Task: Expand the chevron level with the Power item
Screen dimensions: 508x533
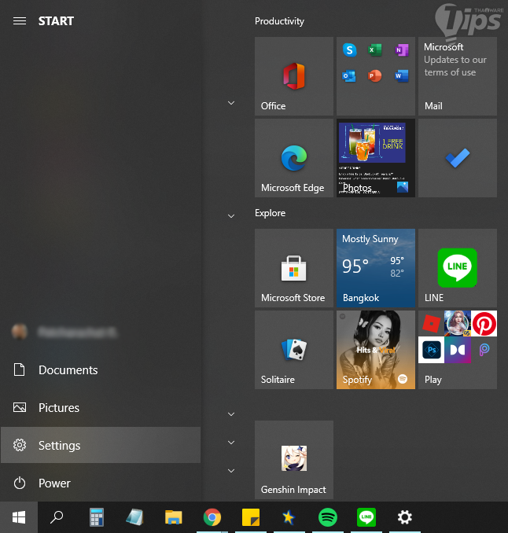Action: click(x=231, y=470)
